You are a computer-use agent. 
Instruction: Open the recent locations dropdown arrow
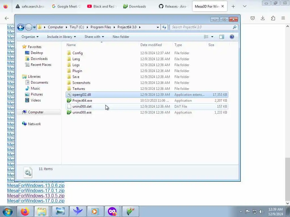[34, 27]
